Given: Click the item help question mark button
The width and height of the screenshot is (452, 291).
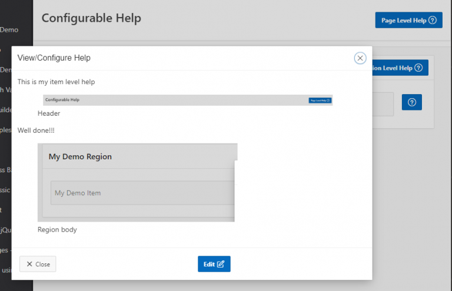Looking at the screenshot, I should tap(412, 102).
